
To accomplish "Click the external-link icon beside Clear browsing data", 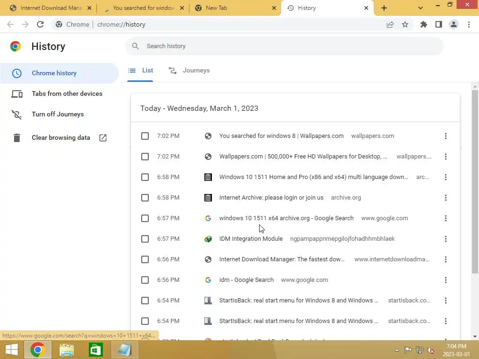I will (103, 138).
